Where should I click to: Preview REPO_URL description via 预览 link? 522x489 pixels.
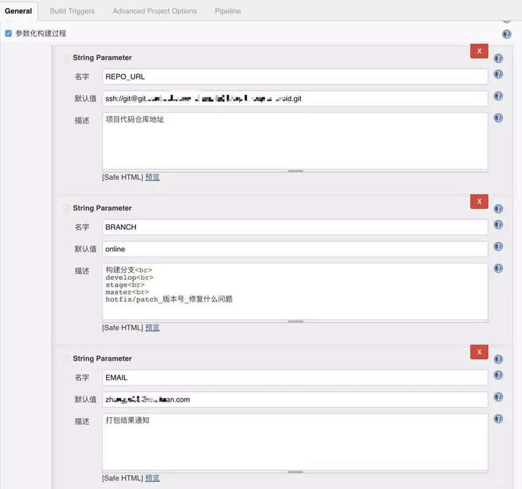[x=152, y=177]
